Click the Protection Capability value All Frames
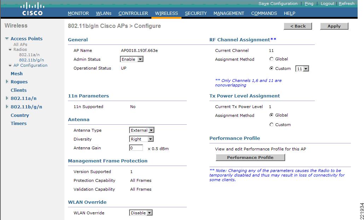The height and width of the screenshot is (220, 364). click(x=141, y=180)
